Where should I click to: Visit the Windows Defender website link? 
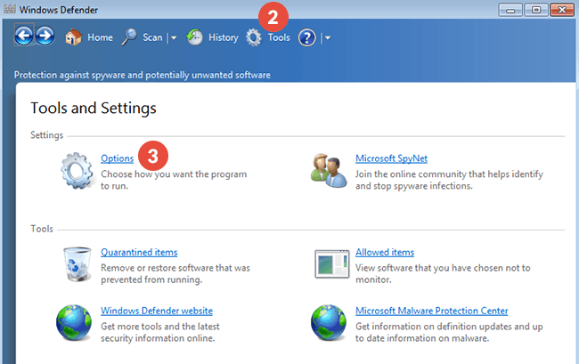point(157,311)
